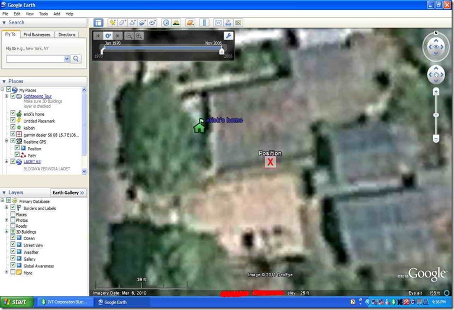The height and width of the screenshot is (310, 454).
Task: Select the Add Polygon tool
Action: (122, 22)
